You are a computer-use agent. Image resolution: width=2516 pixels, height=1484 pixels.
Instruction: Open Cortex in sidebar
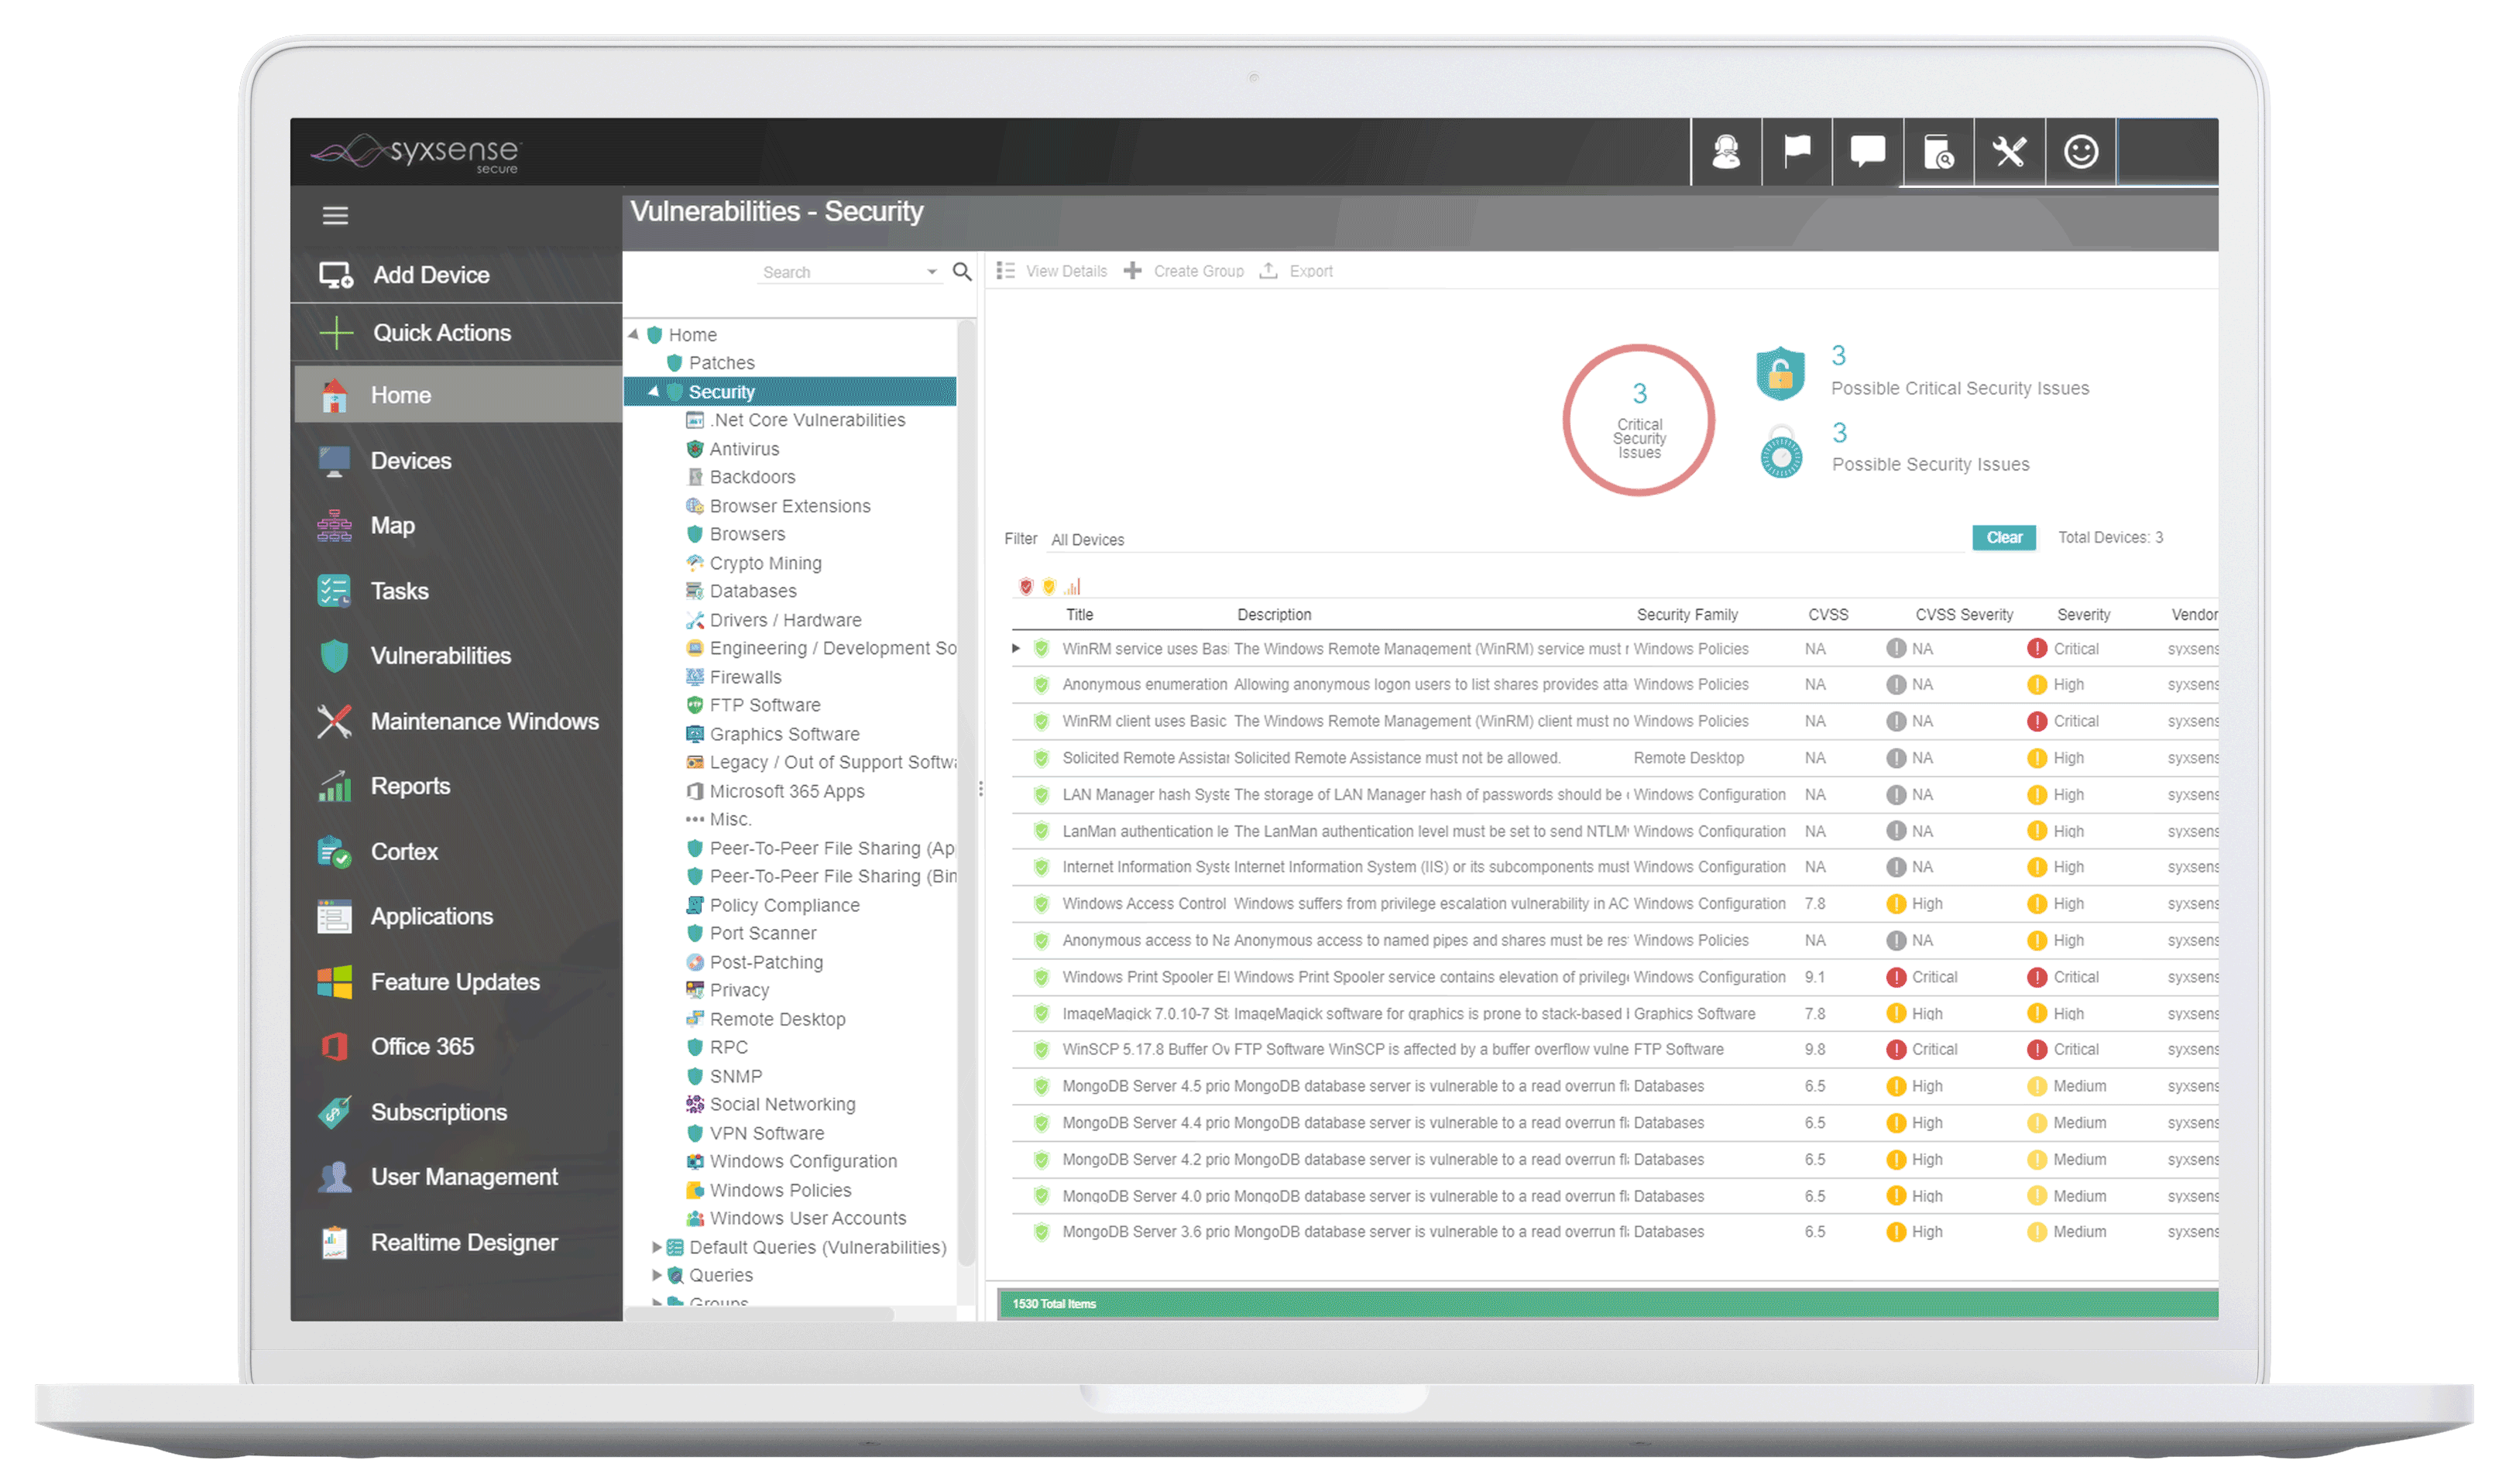point(456,852)
